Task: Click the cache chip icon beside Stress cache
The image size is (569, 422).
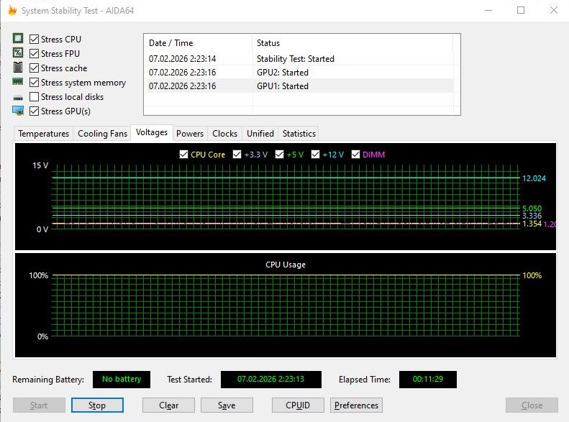Action: tap(18, 68)
